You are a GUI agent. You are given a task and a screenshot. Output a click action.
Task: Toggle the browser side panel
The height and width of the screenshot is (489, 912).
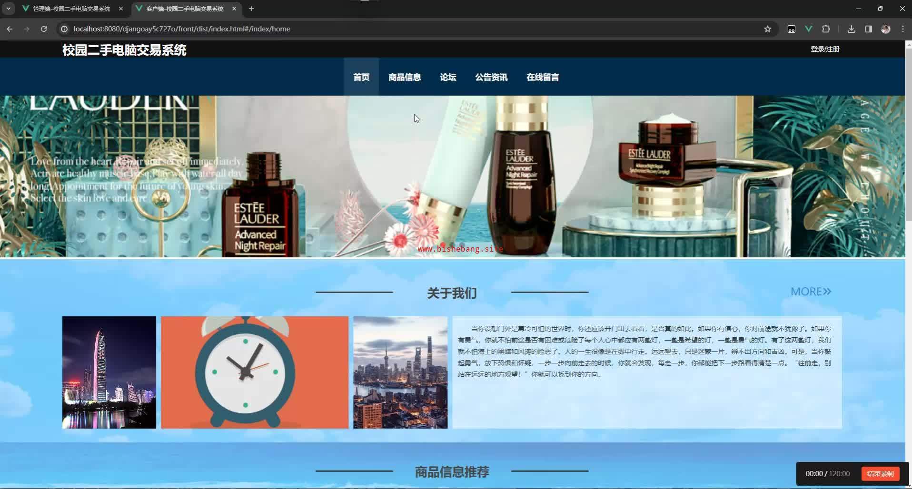pyautogui.click(x=868, y=29)
